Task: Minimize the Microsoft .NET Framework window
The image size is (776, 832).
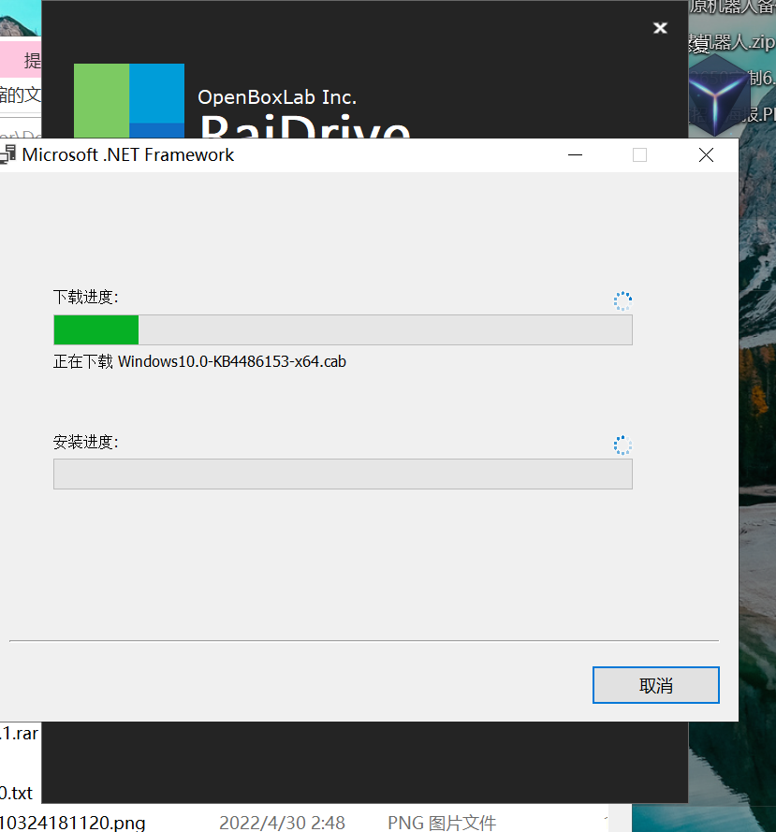Action: (x=575, y=155)
